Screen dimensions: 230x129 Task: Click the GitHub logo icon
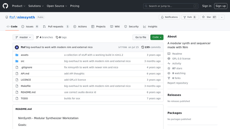click(5, 6)
